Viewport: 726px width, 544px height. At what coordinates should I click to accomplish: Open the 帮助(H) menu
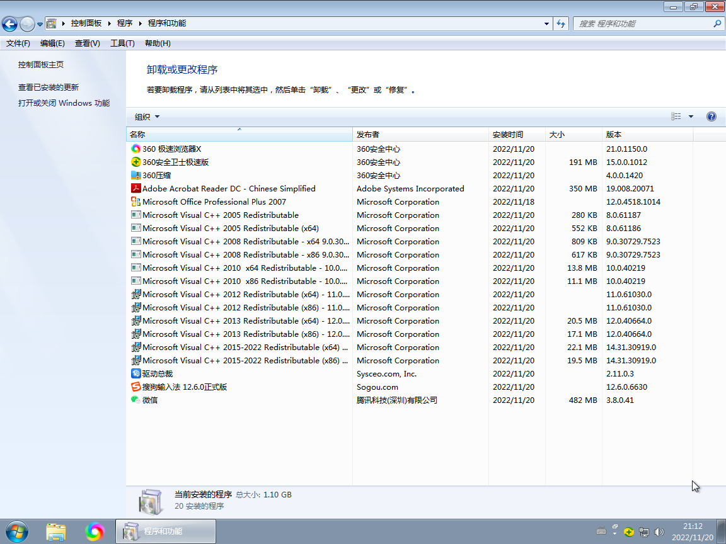pyautogui.click(x=158, y=43)
